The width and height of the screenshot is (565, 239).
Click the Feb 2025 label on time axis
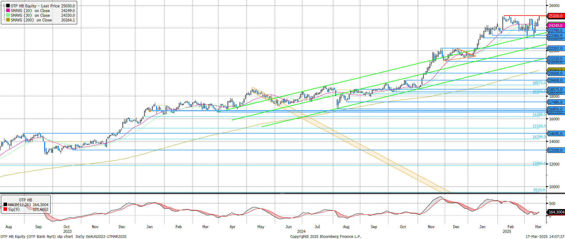coord(511,227)
